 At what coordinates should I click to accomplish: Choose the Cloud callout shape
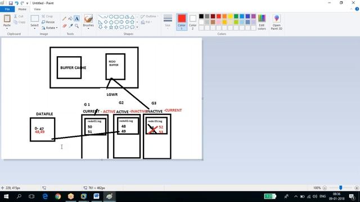[132, 27]
